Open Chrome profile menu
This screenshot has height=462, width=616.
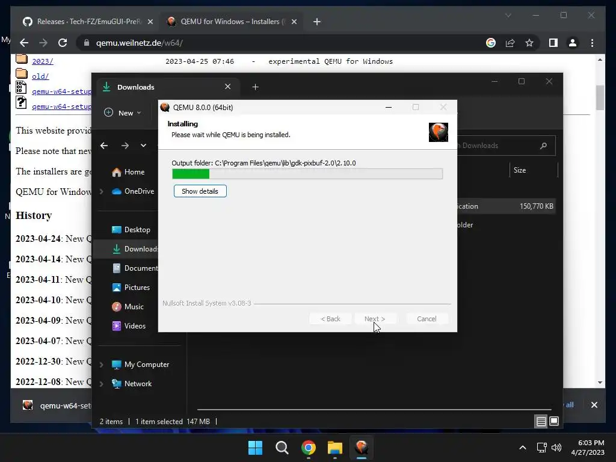573,43
